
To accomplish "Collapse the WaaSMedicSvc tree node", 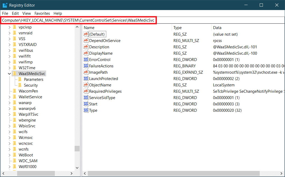I will coord(9,74).
